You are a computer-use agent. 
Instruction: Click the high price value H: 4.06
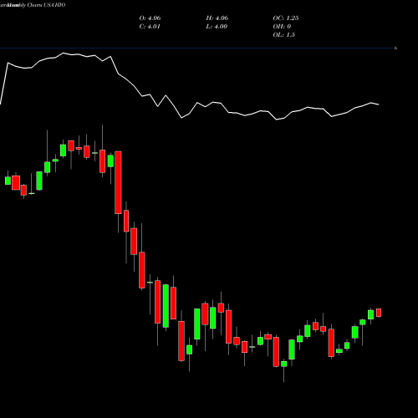click(x=217, y=18)
